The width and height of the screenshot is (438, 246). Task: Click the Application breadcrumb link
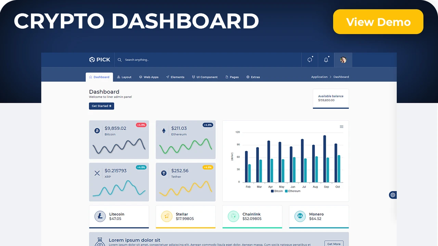(x=319, y=77)
